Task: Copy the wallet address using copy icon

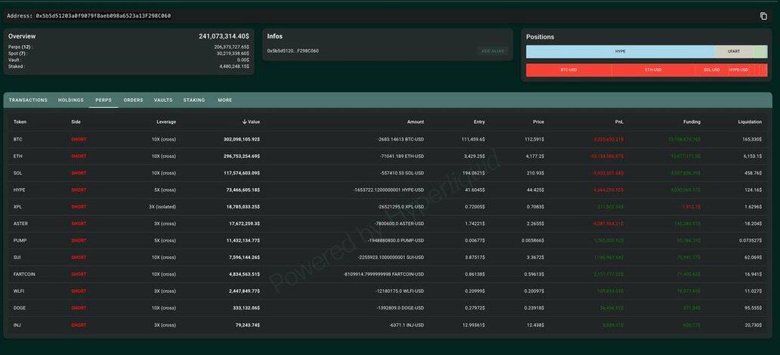Action: click(x=763, y=16)
